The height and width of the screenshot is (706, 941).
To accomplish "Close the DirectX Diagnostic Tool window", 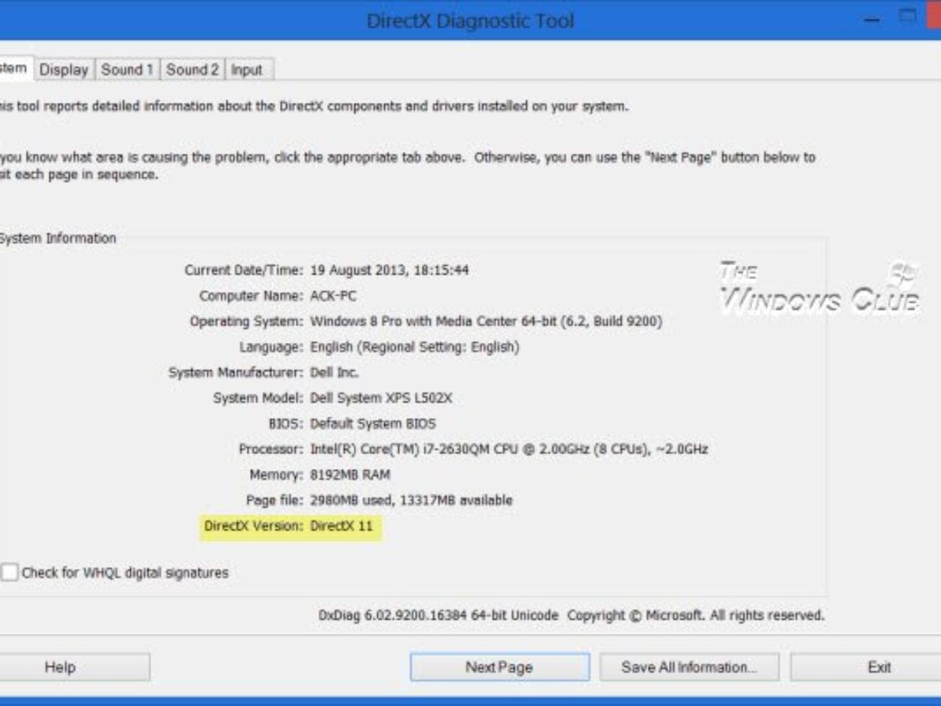I will [x=933, y=15].
